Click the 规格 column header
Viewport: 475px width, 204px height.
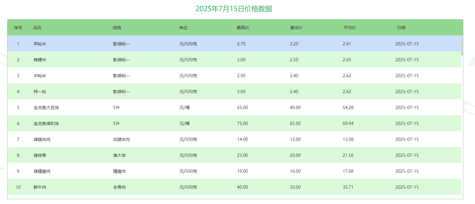tap(117, 28)
